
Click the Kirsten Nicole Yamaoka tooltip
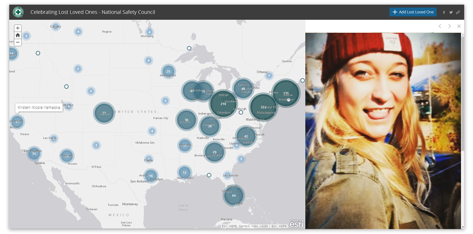tap(39, 108)
